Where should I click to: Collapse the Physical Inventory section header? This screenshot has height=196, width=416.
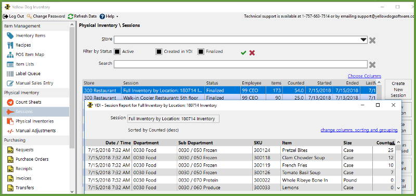(x=36, y=93)
